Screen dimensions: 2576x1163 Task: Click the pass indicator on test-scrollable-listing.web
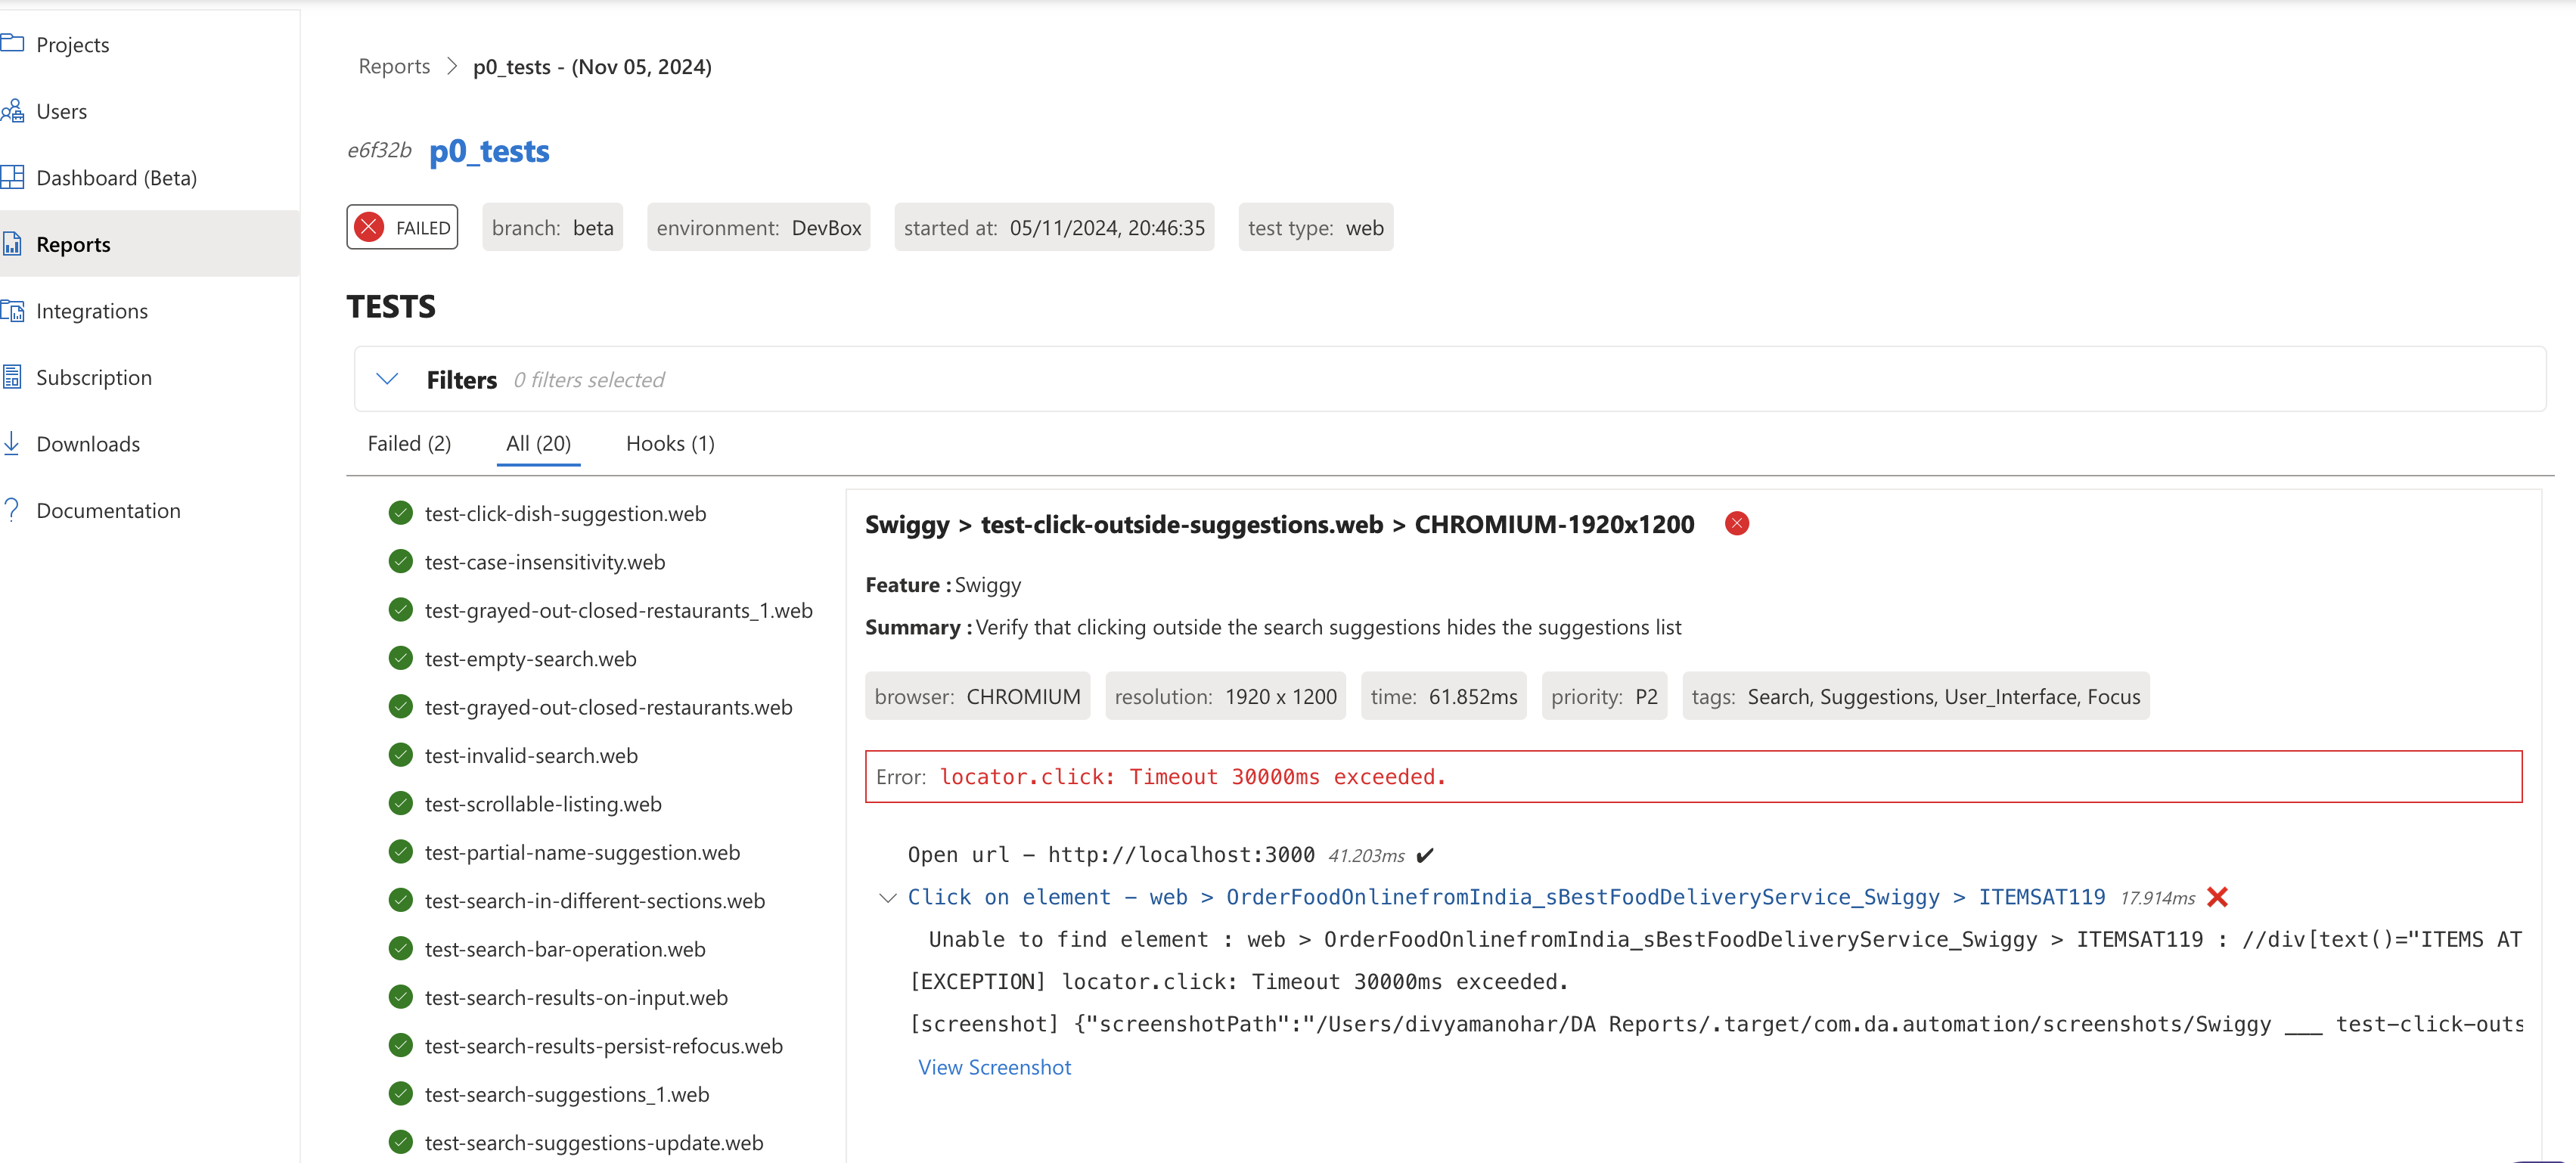point(401,803)
